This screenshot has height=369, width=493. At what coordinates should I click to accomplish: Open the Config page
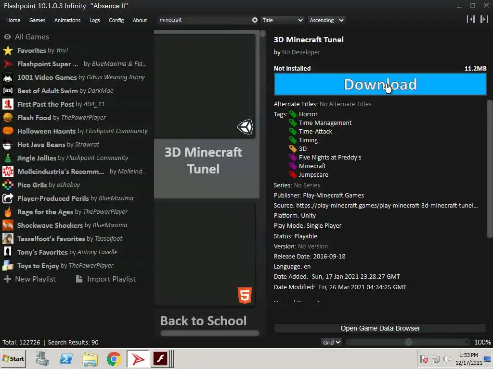pos(117,20)
